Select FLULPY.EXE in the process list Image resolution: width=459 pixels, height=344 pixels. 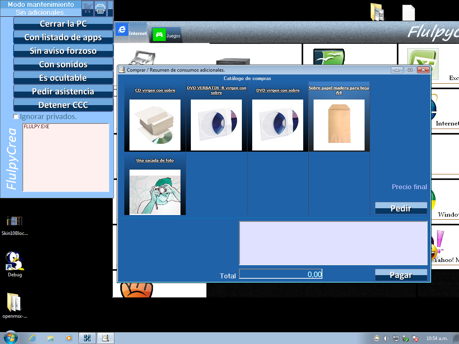37,126
